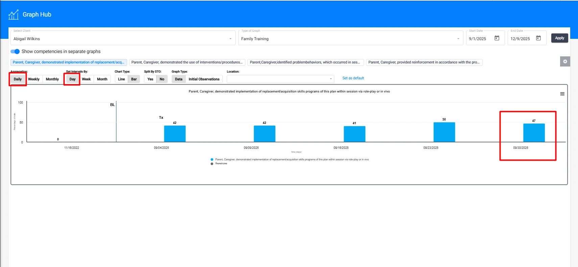This screenshot has height=267, width=578.
Task: Choose No for Split By STO
Action: point(162,79)
